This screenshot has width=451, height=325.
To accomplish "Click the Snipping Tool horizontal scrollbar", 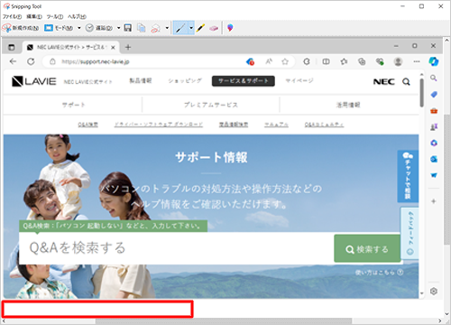I will pyautogui.click(x=223, y=320).
